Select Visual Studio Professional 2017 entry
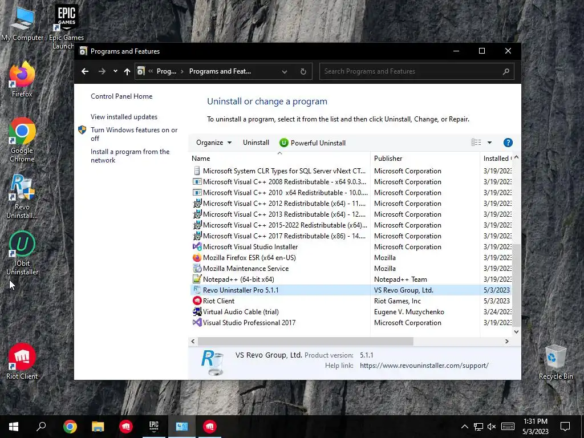Screen dimensions: 584x438 point(351,323)
